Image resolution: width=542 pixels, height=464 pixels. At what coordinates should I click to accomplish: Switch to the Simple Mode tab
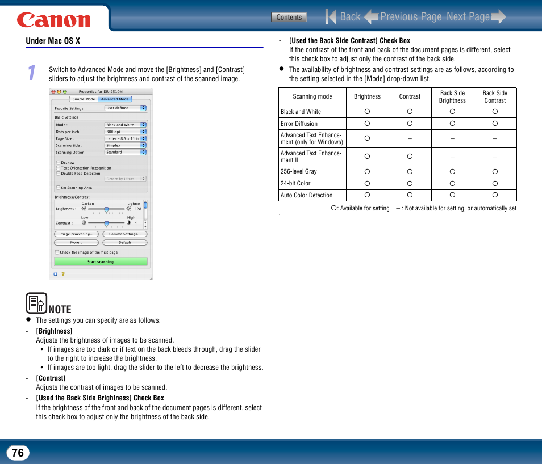[84, 99]
